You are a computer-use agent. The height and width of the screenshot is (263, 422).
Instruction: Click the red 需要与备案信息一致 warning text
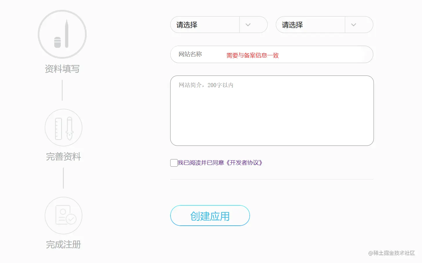click(252, 56)
